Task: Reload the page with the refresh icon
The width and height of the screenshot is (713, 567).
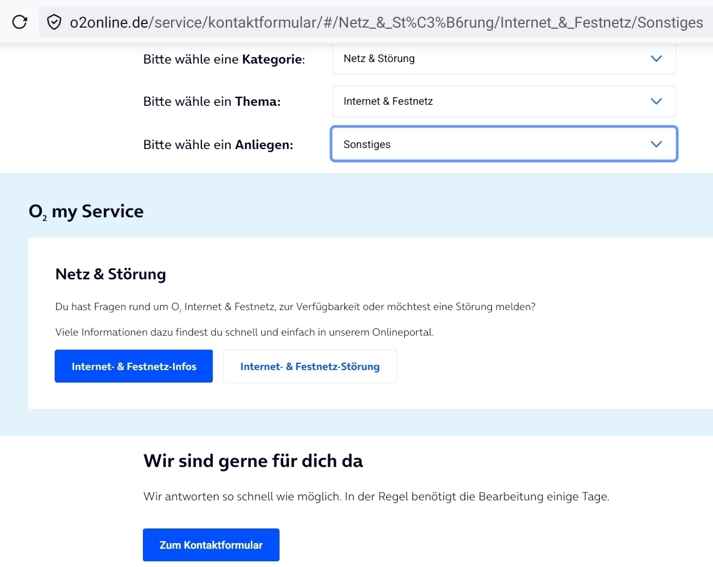Action: click(x=20, y=22)
